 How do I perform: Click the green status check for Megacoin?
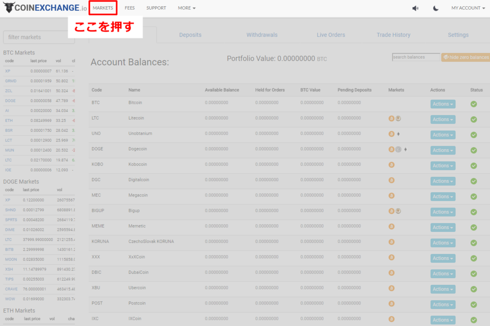(x=474, y=196)
